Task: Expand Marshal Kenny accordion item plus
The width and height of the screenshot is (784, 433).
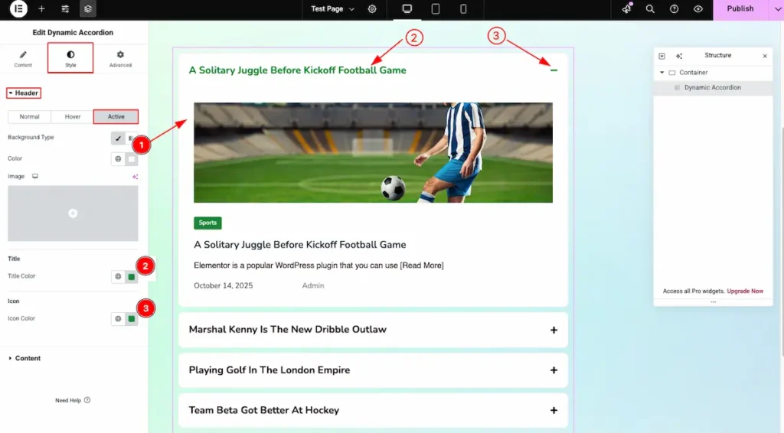Action: (x=554, y=330)
